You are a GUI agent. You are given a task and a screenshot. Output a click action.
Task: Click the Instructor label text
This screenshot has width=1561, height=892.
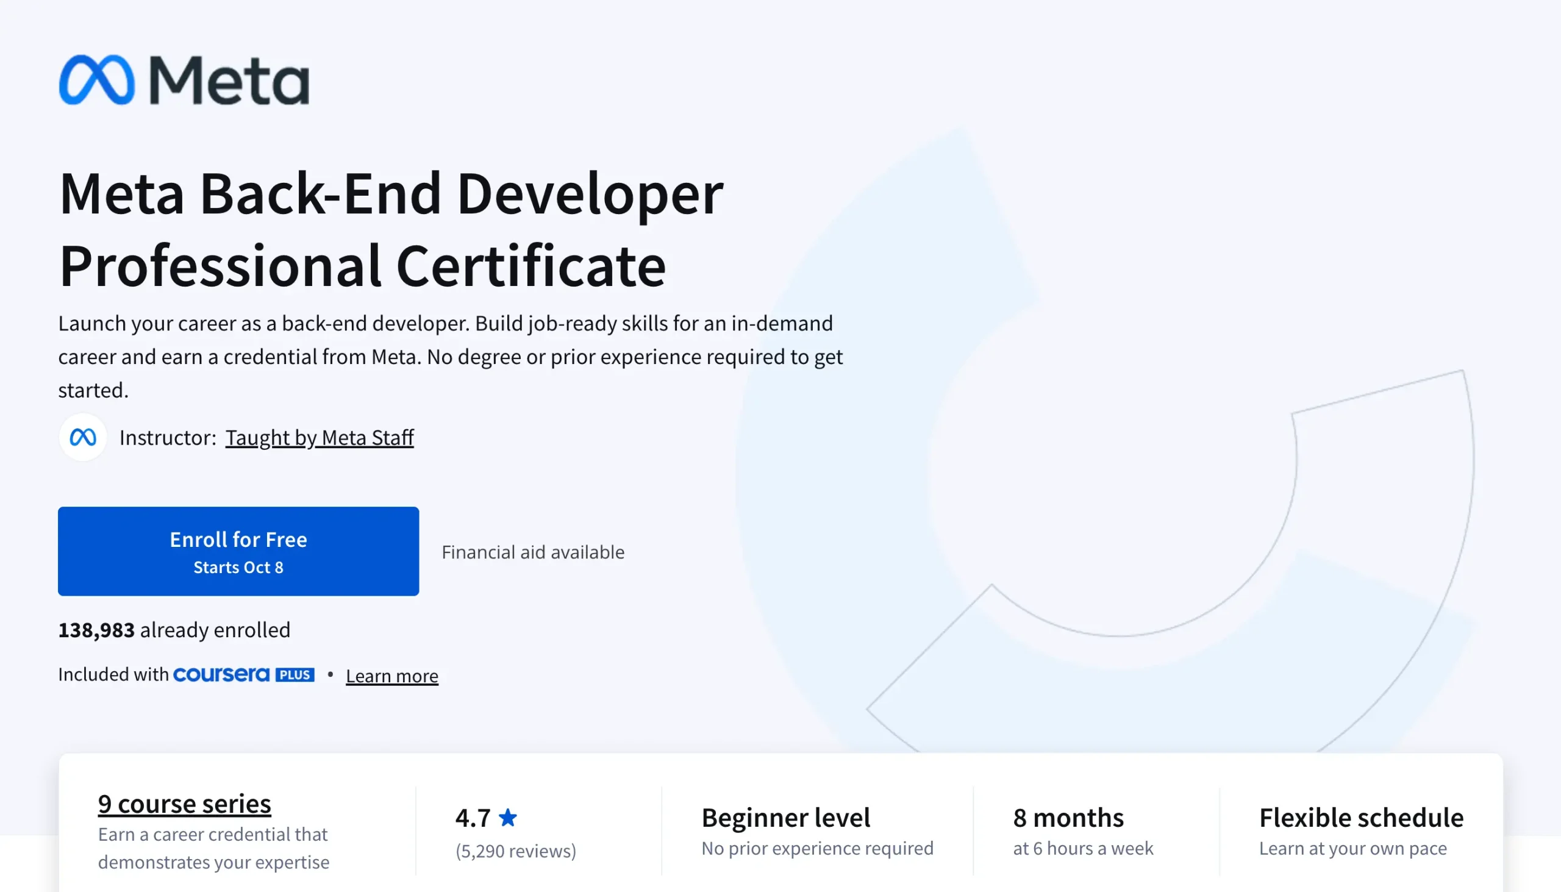coord(167,437)
